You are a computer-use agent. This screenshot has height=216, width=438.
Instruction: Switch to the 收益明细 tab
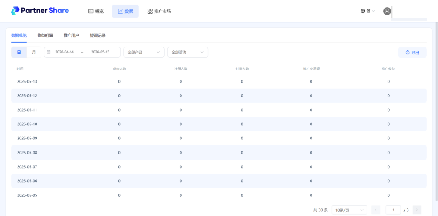[45, 36]
